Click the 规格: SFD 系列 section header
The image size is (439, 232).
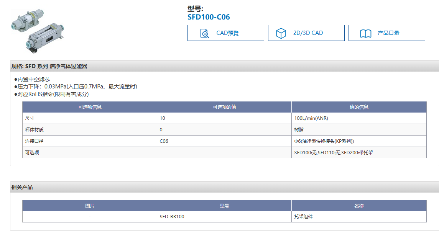pos(49,66)
